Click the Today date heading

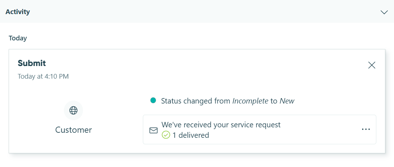tap(18, 38)
